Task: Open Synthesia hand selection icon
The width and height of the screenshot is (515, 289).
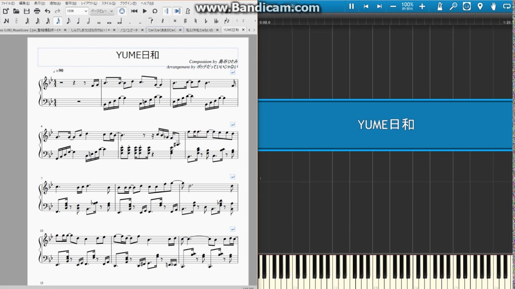Action: (x=493, y=6)
